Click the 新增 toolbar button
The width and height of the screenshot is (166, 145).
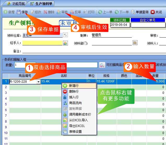[9, 12]
